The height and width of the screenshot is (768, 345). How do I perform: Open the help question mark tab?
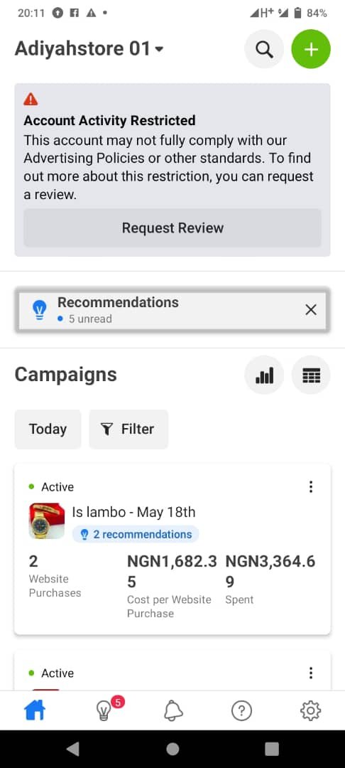point(241,710)
